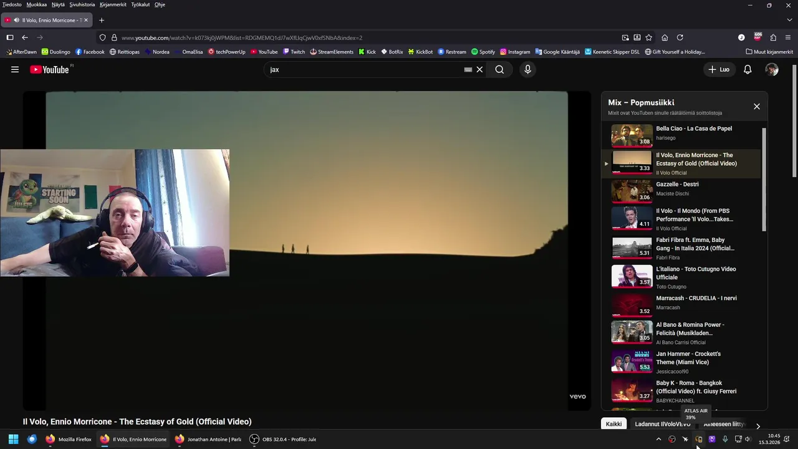
Task: Select the Kaikki filter chip
Action: click(x=613, y=424)
